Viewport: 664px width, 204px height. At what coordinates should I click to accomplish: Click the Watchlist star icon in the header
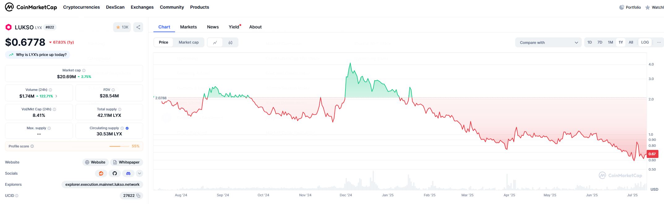tap(648, 7)
